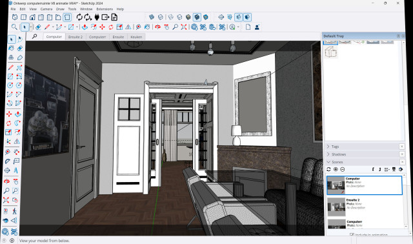
Task: Create a new document with the blank page icon
Action: (248, 27)
